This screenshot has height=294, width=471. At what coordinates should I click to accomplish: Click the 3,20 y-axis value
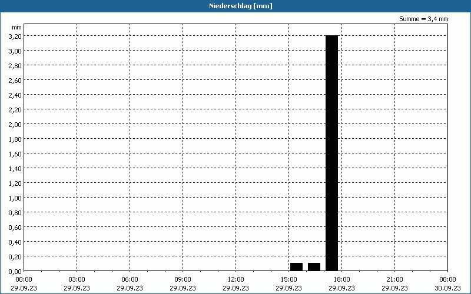(x=15, y=36)
